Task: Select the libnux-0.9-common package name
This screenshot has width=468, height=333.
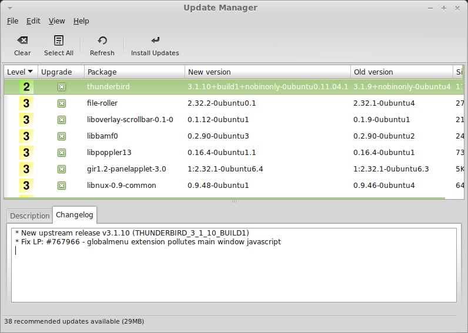Action: 121,186
